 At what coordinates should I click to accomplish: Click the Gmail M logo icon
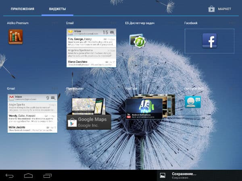(x=11, y=98)
